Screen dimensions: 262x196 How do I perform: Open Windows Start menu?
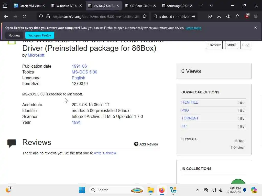pos(82,190)
